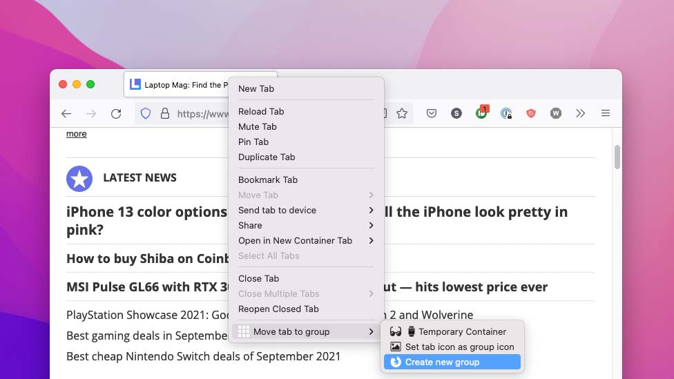The image size is (674, 379).
Task: Open MSI Pulse GL66 headline link
Action: click(x=148, y=287)
